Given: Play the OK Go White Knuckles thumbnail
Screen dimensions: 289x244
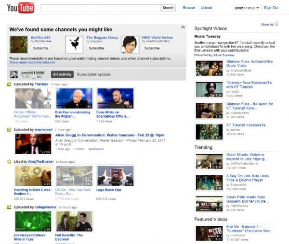Looking at the screenshot, I should pos(33,98).
